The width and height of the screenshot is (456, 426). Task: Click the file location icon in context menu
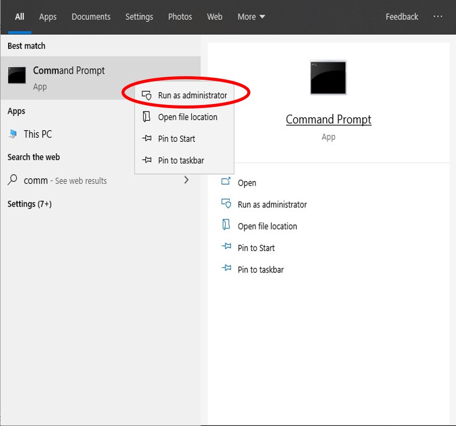coord(146,117)
